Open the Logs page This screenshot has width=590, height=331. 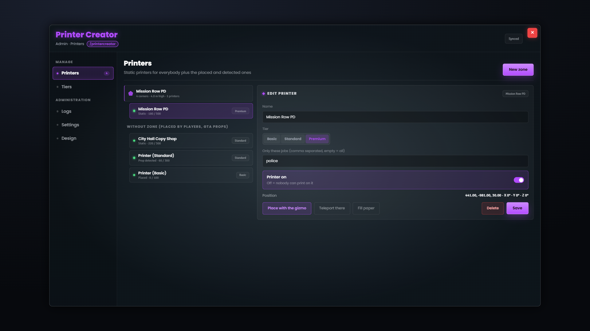tap(83, 111)
